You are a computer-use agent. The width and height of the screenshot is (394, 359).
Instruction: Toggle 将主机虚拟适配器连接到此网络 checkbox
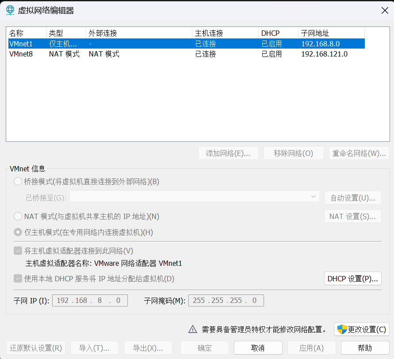[x=18, y=251]
